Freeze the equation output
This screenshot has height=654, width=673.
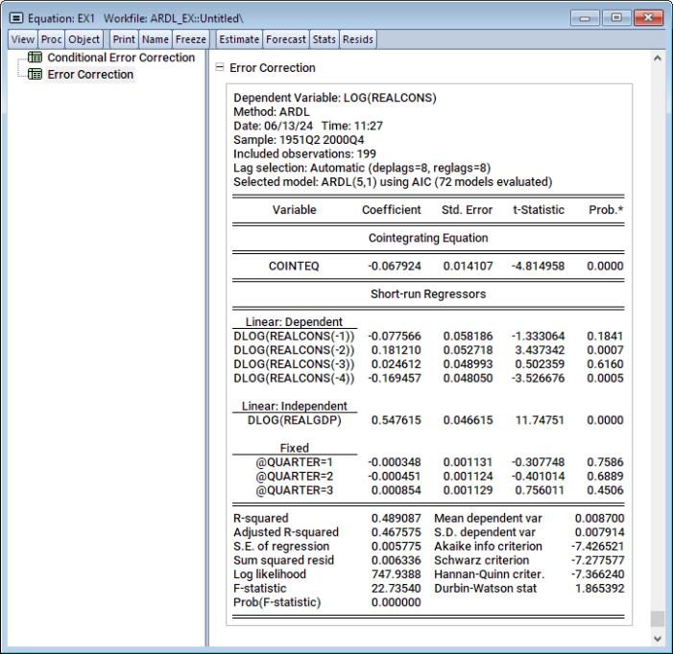[x=190, y=39]
